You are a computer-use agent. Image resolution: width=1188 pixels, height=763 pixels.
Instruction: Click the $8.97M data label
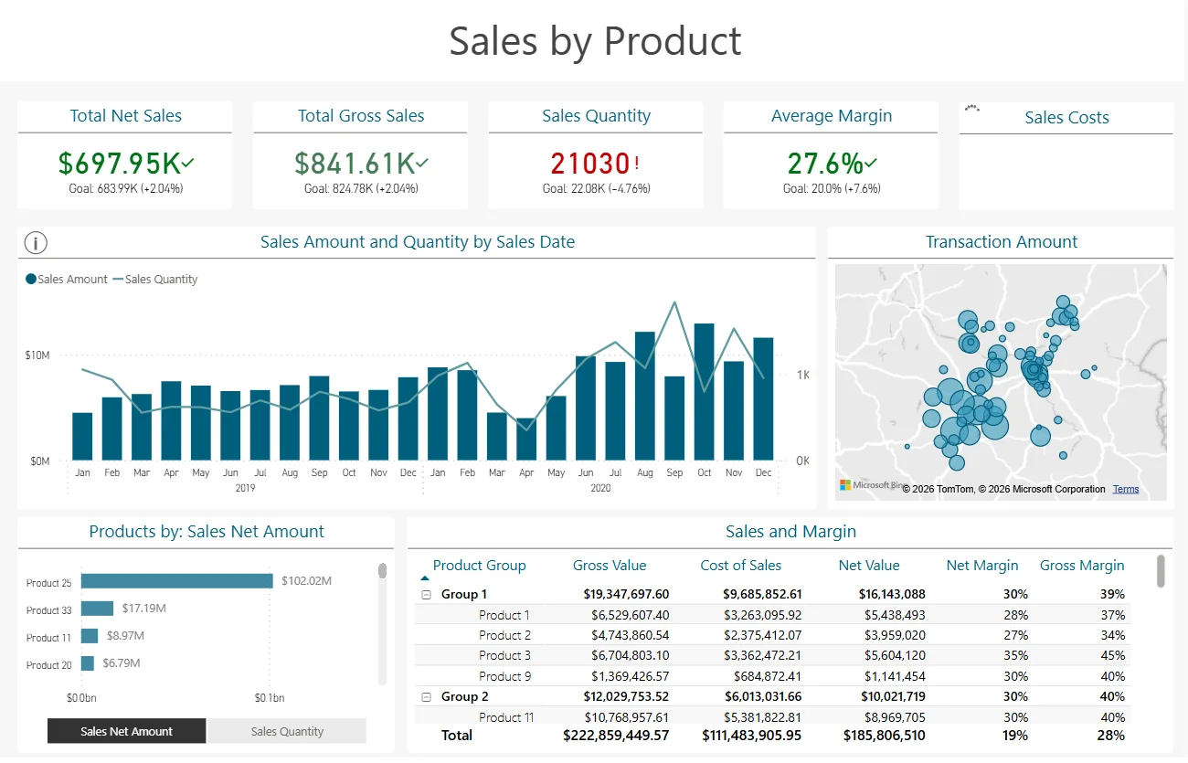tap(126, 636)
